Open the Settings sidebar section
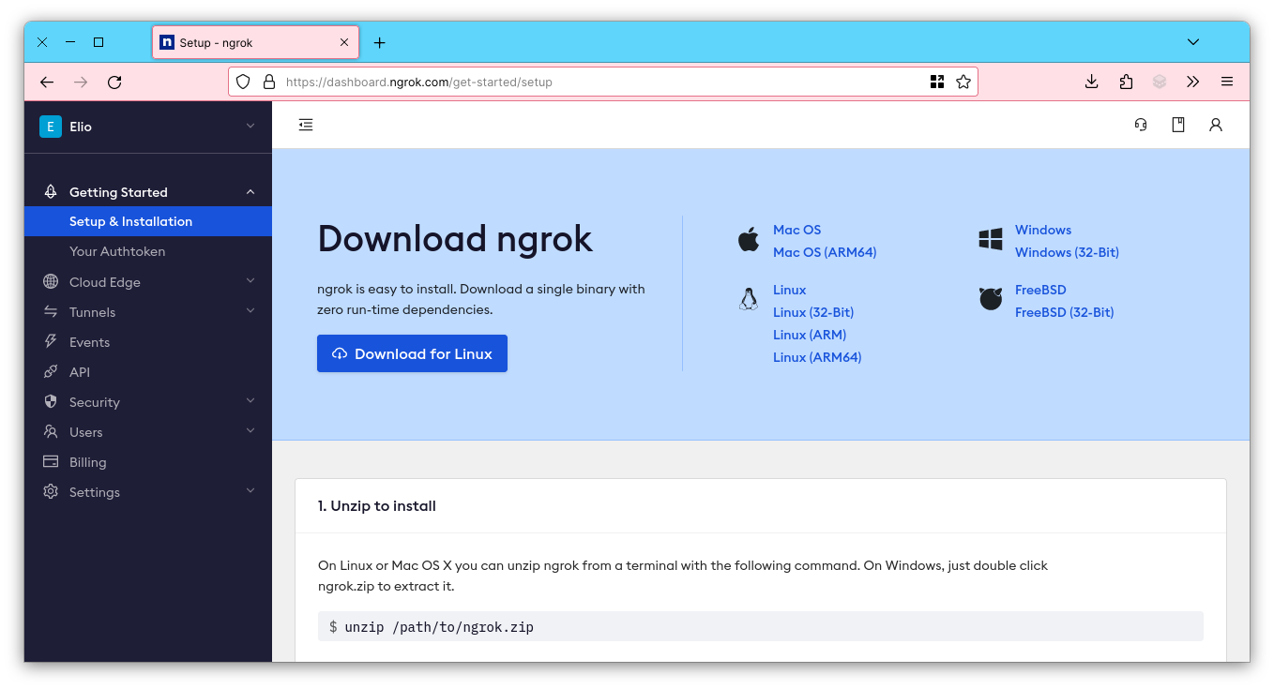Screen dimensions: 1274x689 pyautogui.click(x=250, y=491)
